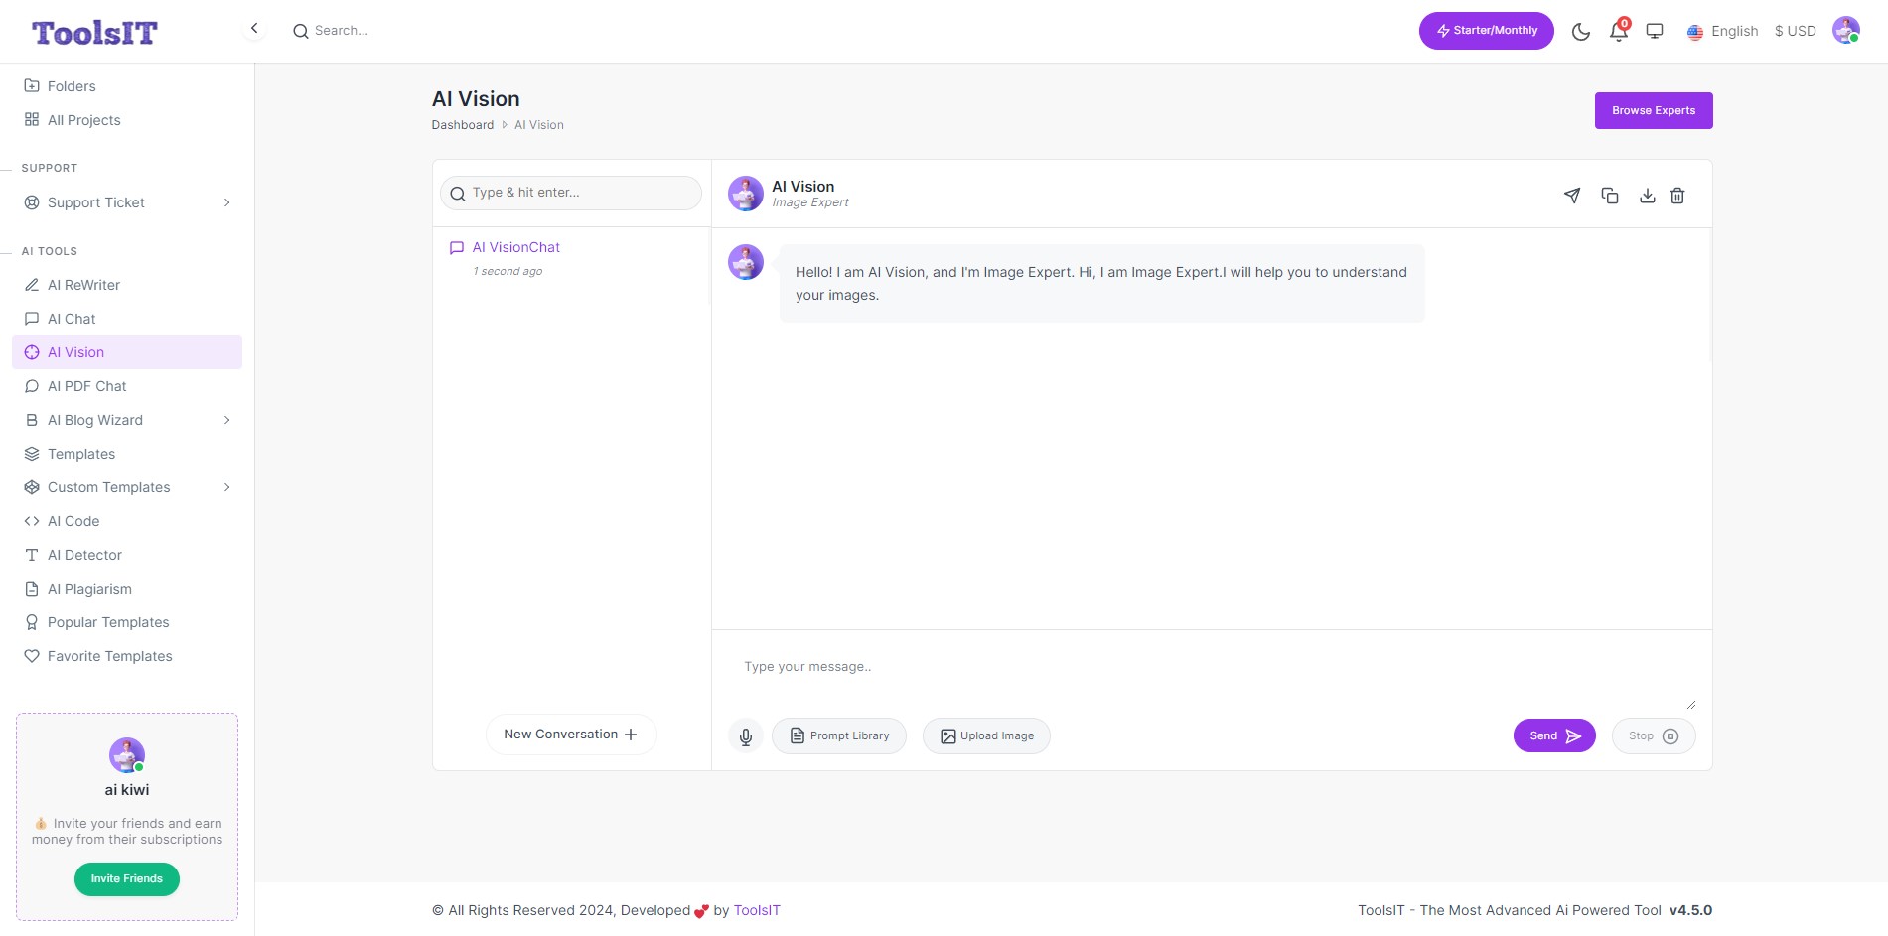
Task: Click the monitor icon in the header
Action: [1655, 31]
